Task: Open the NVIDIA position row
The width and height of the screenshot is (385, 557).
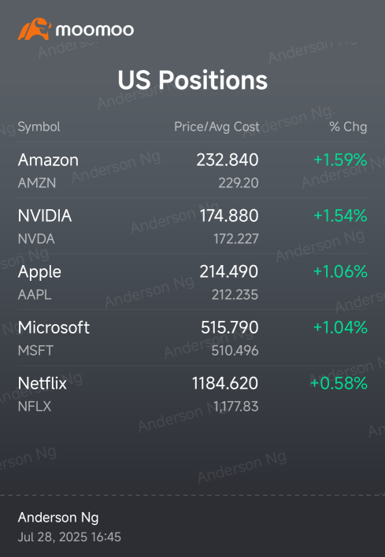Action: 192,226
